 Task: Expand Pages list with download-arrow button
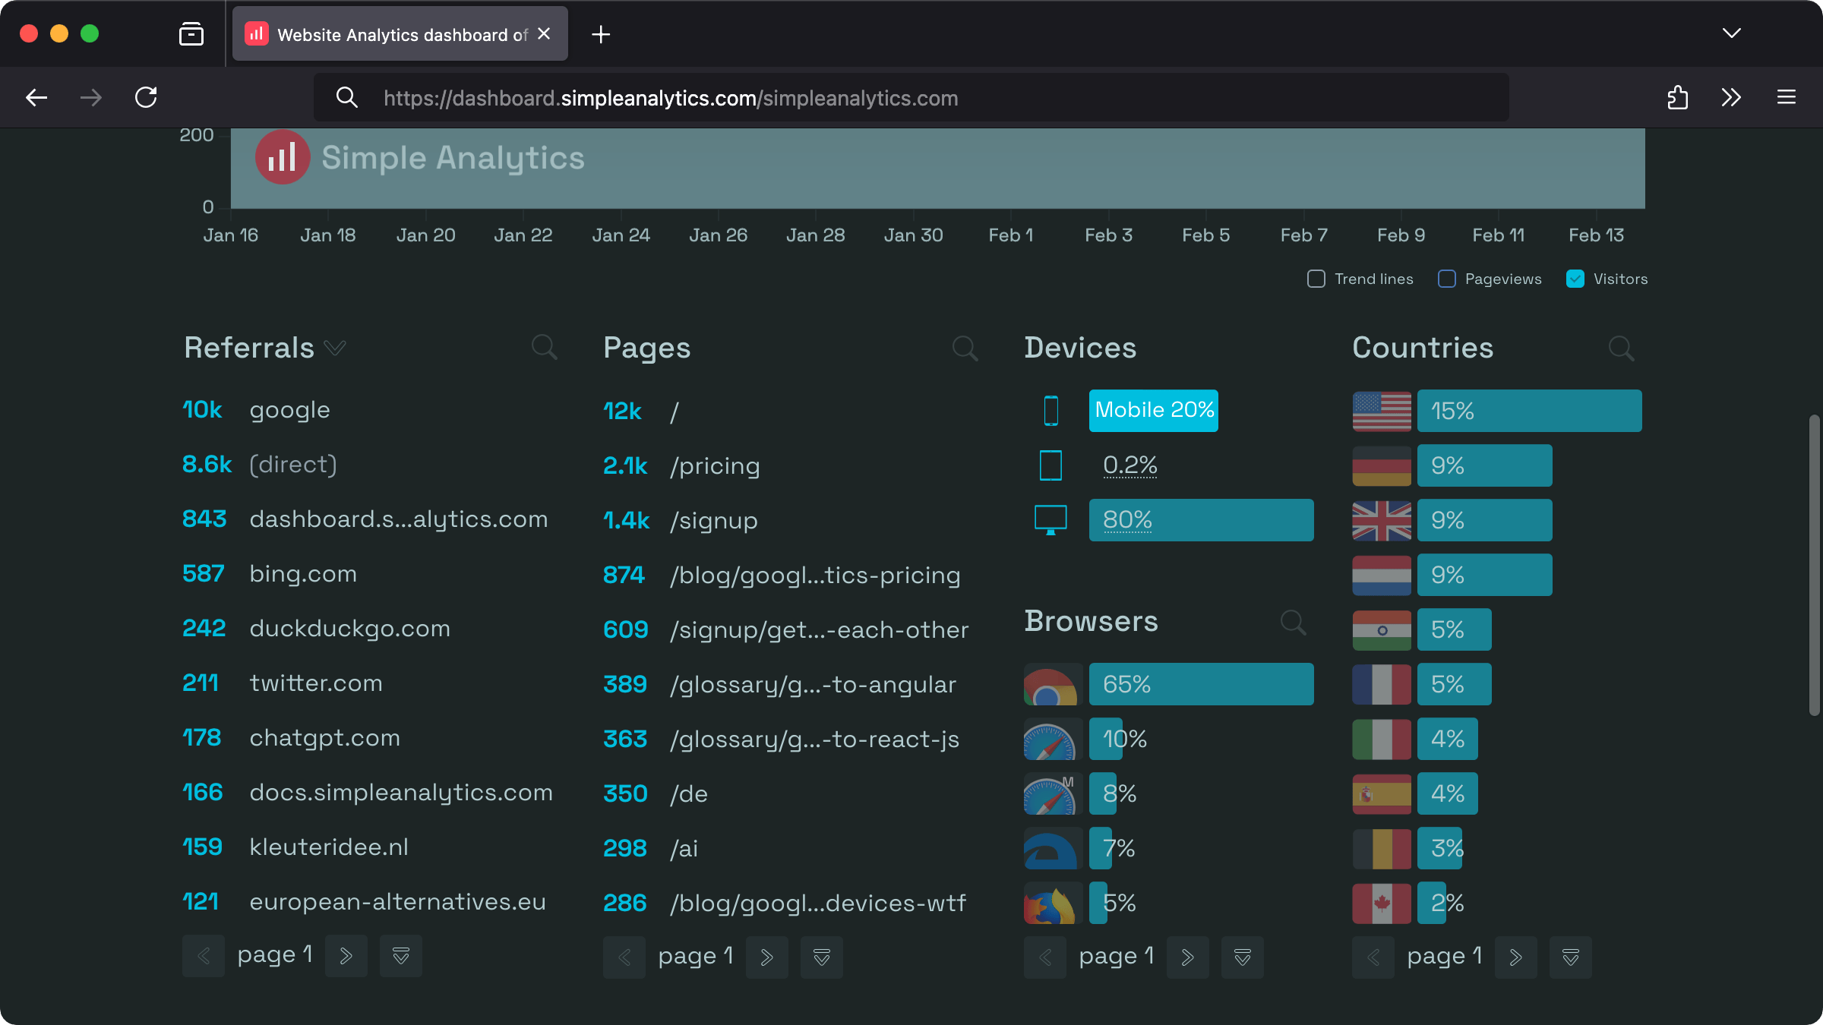[x=822, y=957]
